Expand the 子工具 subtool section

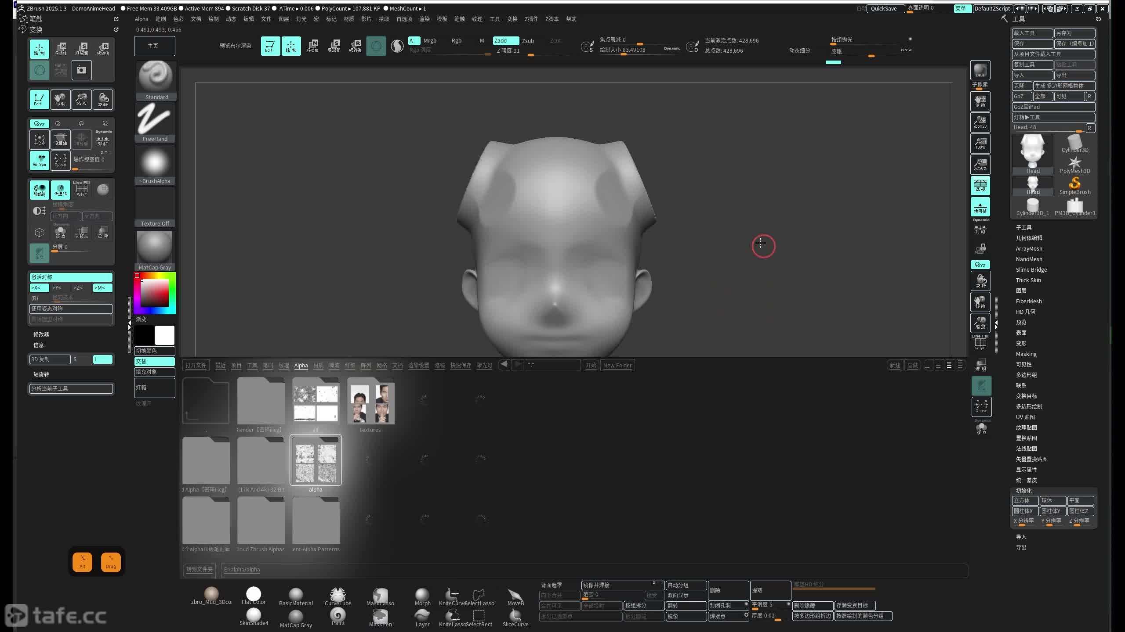(x=1023, y=227)
